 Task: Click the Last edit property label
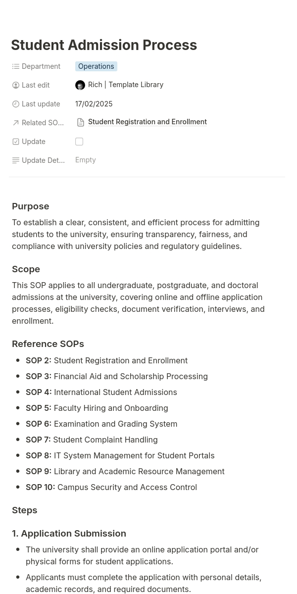point(36,85)
